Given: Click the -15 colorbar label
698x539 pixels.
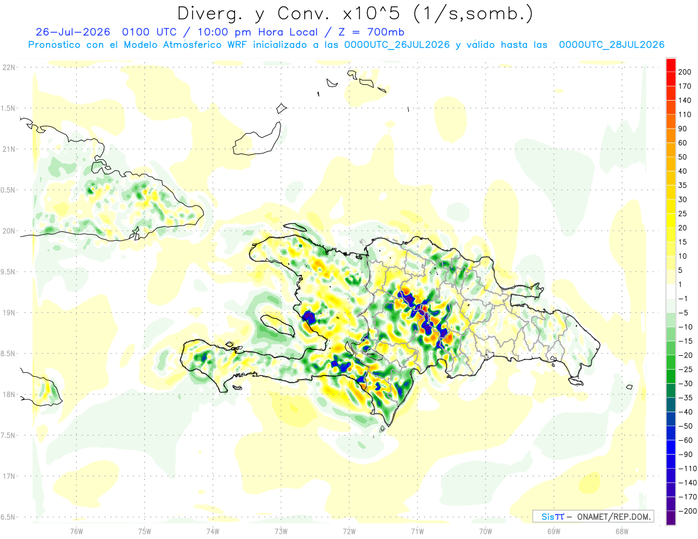Looking at the screenshot, I should pyautogui.click(x=685, y=341).
